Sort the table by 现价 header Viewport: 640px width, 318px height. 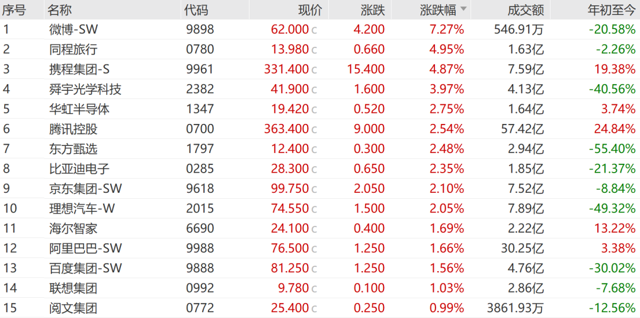[309, 9]
